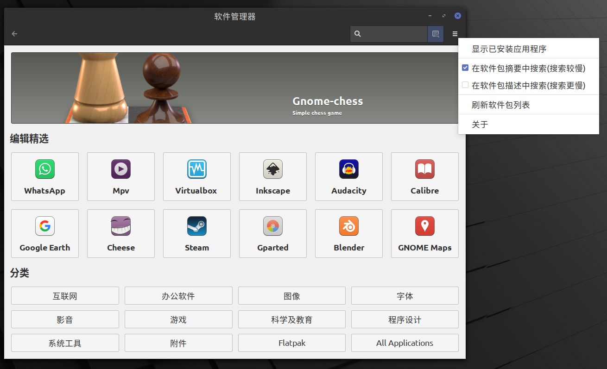Select the Steam icon
This screenshot has height=369, width=607.
point(196,233)
